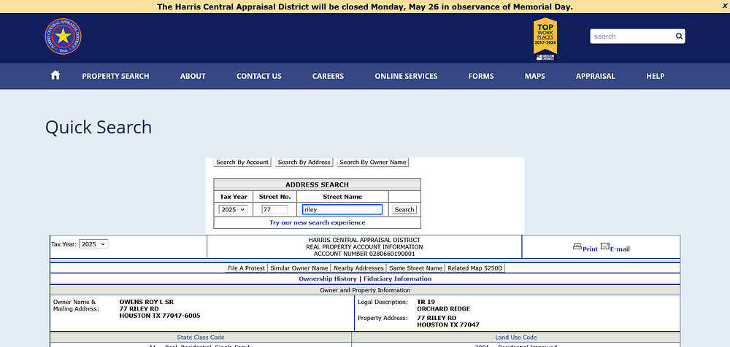Switch to Search By Address
This screenshot has width=730, height=347.
[304, 163]
